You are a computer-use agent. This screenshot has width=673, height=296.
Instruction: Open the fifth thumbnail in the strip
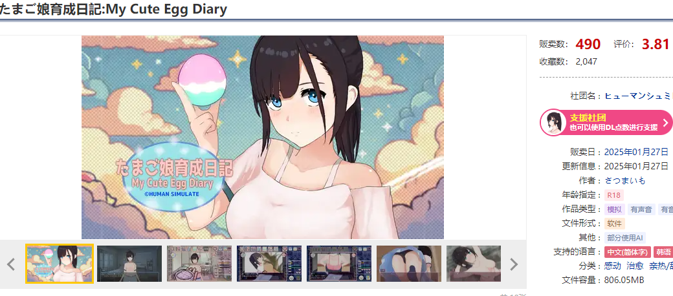coord(339,264)
